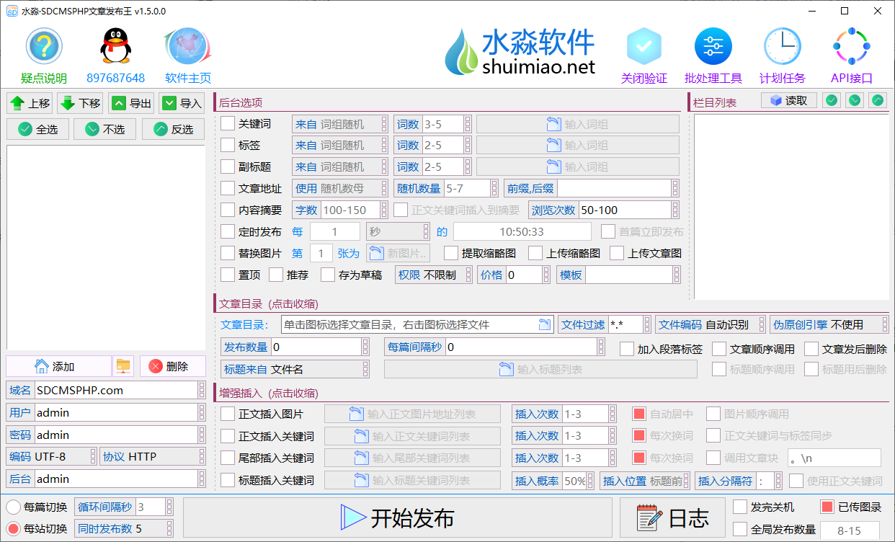Click the up arrow on 循环间隔秒 stepper
This screenshot has width=895, height=542.
[x=169, y=502]
